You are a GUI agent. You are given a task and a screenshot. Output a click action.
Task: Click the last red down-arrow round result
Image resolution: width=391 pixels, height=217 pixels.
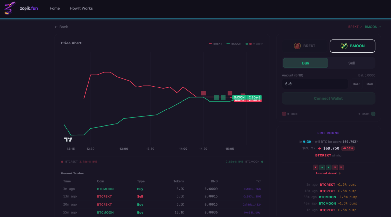tap(341, 167)
